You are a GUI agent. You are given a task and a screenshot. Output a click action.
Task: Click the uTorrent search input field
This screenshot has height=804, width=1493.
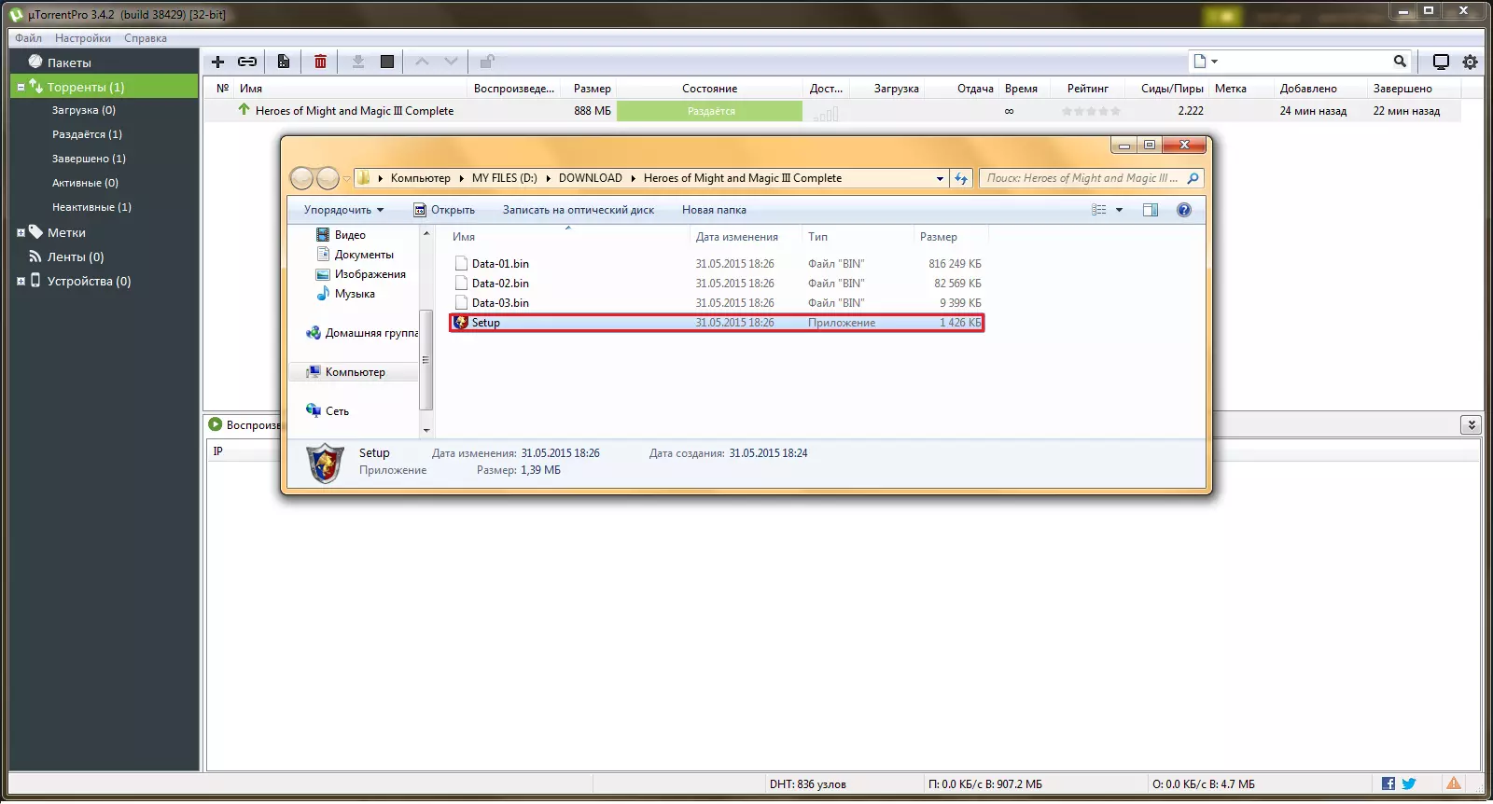coord(1306,62)
